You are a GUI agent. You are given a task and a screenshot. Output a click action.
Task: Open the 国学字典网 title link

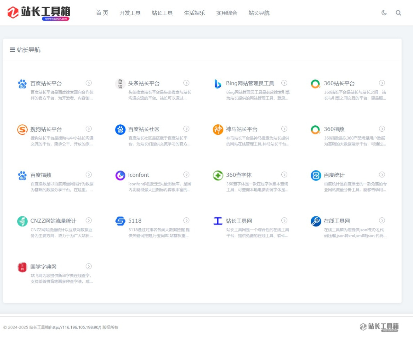pyautogui.click(x=43, y=267)
